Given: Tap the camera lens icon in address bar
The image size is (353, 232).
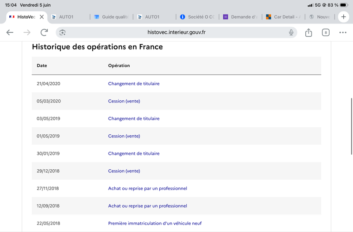Looking at the screenshot, I should [62, 32].
